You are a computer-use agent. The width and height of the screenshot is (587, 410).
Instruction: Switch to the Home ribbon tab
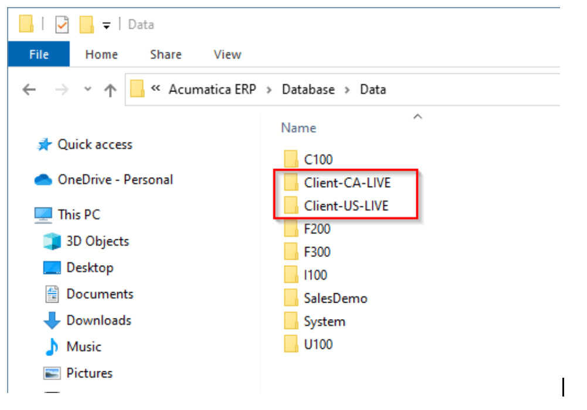101,55
